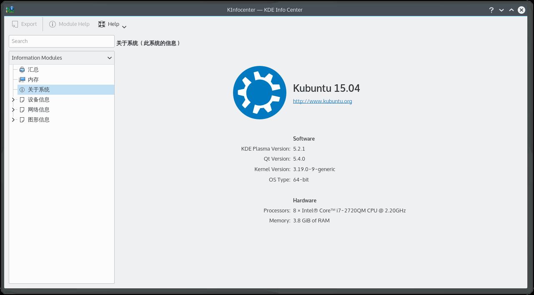
Task: Click the Kubuntu gear logo
Action: (259, 93)
